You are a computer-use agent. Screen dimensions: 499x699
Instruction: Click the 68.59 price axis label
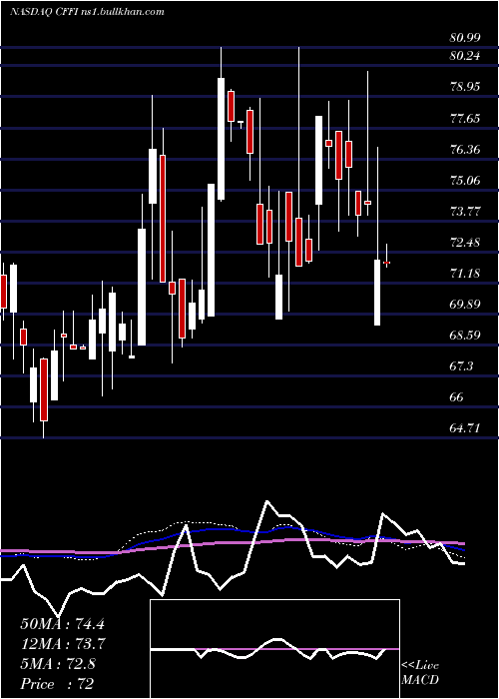click(465, 336)
